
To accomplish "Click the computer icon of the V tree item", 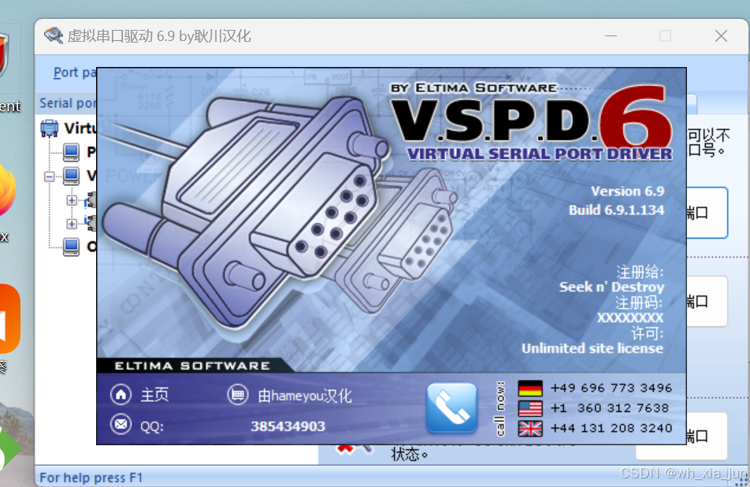I will point(71,176).
